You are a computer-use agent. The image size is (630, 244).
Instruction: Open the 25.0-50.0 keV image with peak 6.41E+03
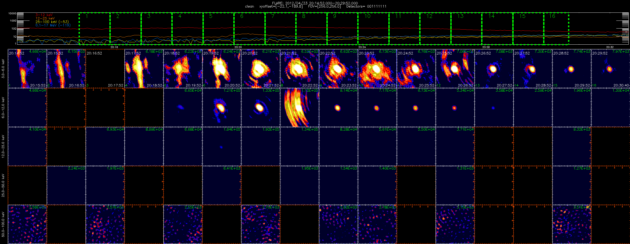tap(222, 185)
